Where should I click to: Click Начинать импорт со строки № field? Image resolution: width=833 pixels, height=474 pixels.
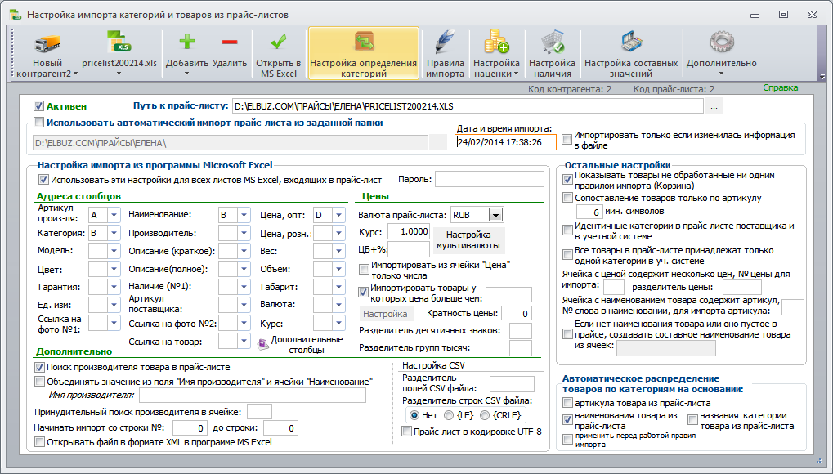[x=190, y=427]
